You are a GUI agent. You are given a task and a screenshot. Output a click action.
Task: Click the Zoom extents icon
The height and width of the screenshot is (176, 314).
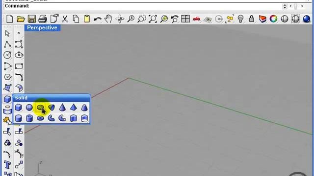coord(153,19)
